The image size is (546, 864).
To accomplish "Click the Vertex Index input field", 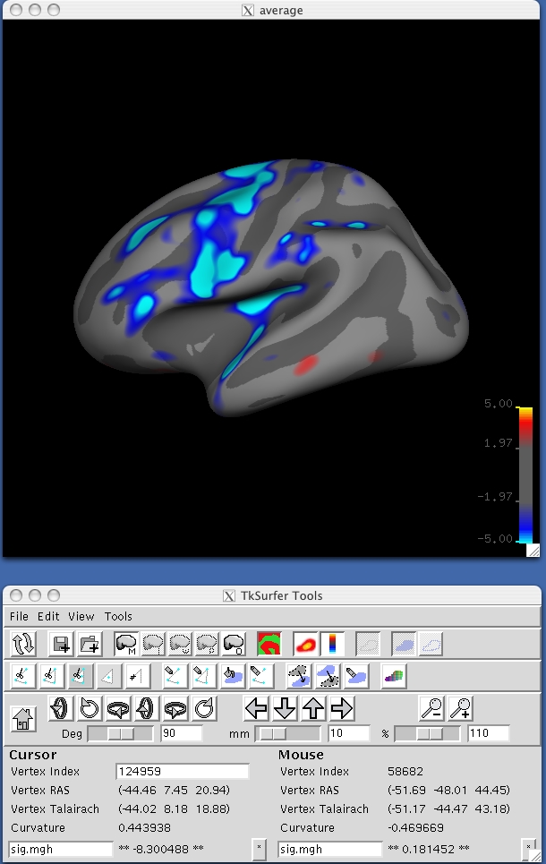I will (183, 771).
